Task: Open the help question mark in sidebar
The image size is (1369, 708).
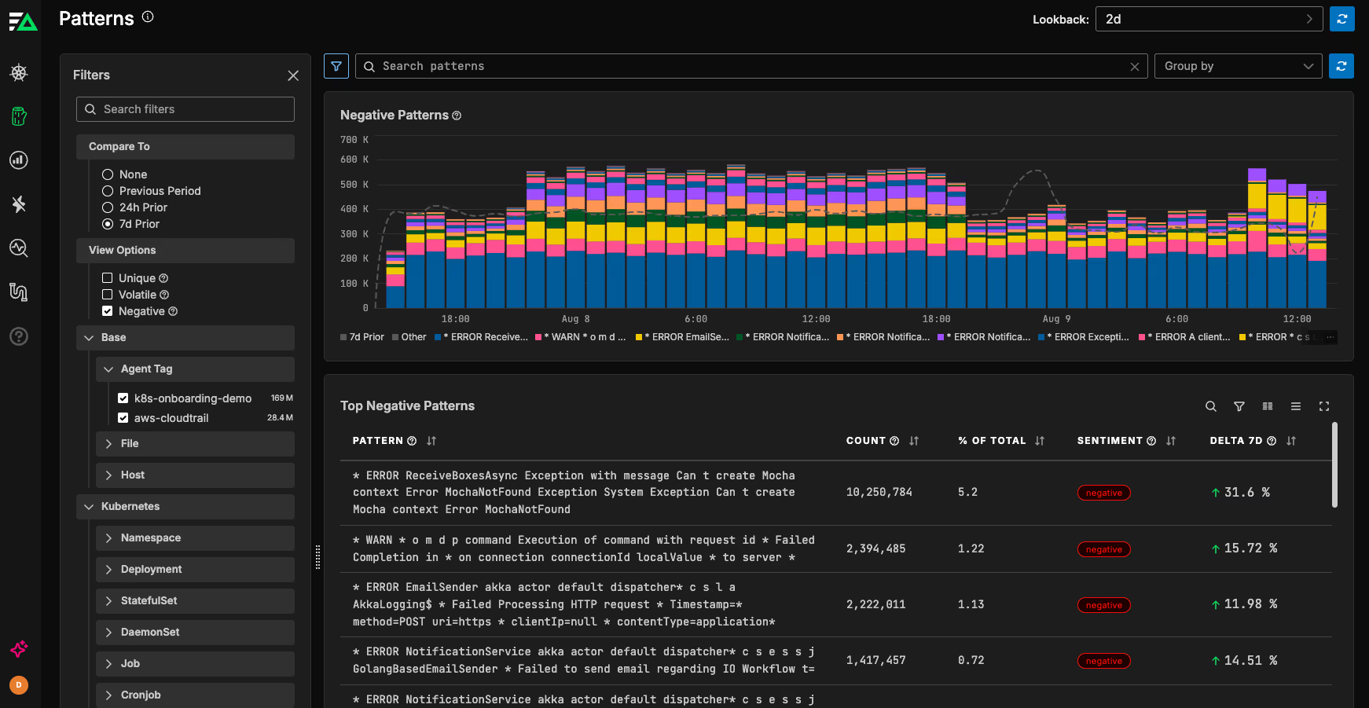Action: pos(19,336)
